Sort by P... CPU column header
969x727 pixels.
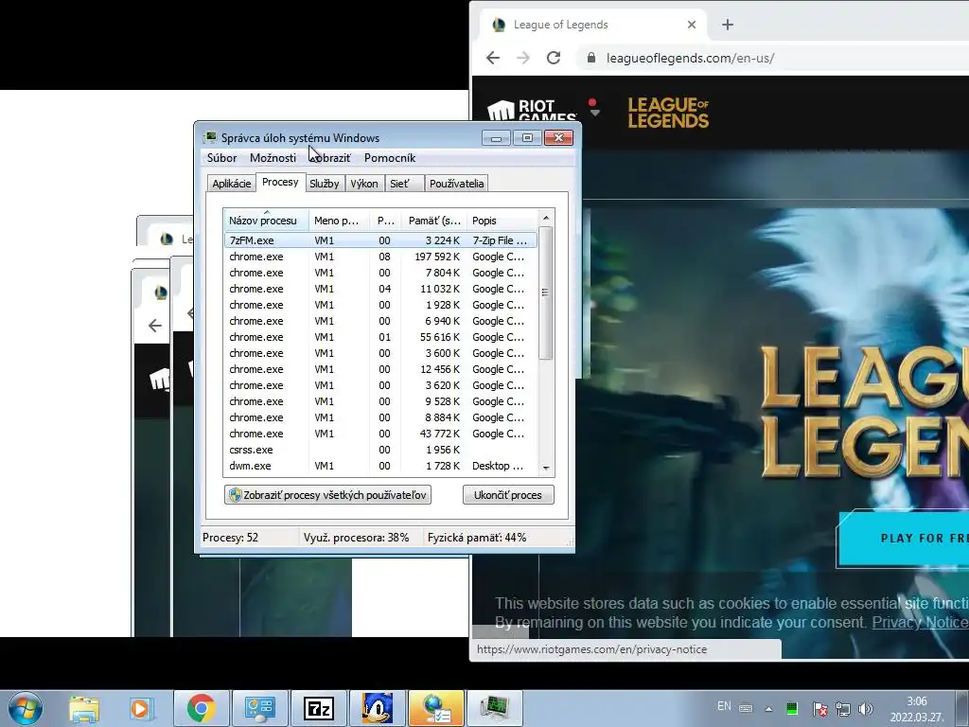[x=386, y=221]
